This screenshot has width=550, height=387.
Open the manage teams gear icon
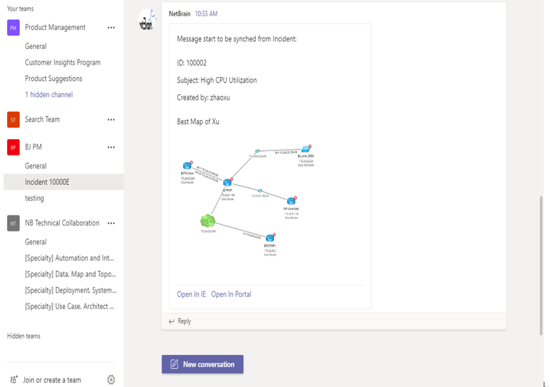pyautogui.click(x=111, y=380)
